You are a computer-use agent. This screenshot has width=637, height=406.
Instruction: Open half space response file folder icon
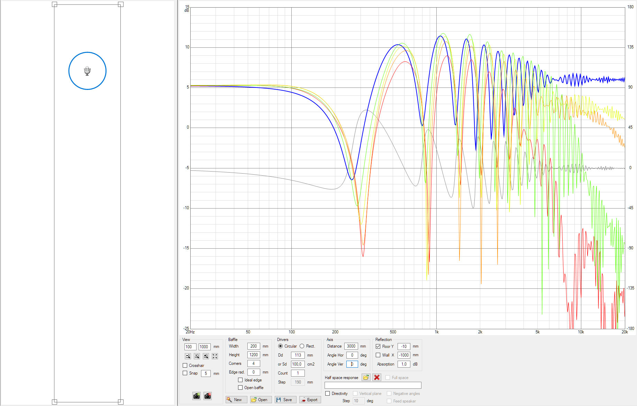[366, 377]
